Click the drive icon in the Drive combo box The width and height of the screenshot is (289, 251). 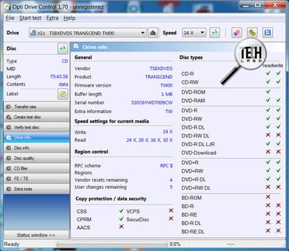[33, 33]
